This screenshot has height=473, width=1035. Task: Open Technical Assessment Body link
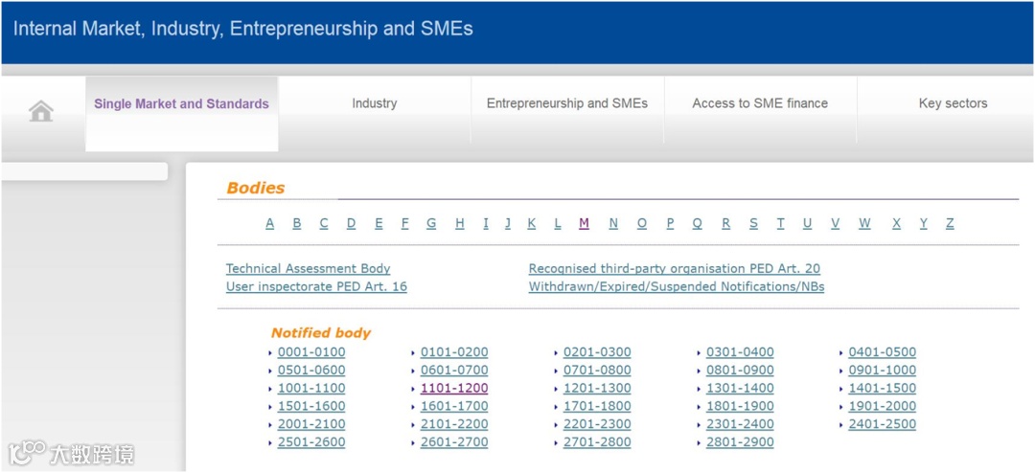(308, 269)
